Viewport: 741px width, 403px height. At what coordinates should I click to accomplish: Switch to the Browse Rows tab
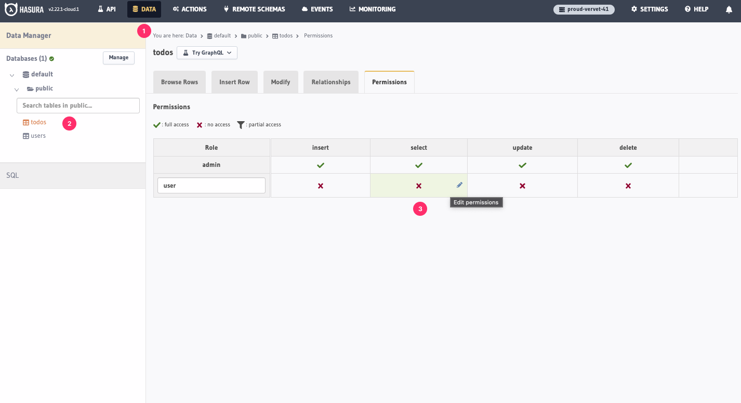pos(179,82)
